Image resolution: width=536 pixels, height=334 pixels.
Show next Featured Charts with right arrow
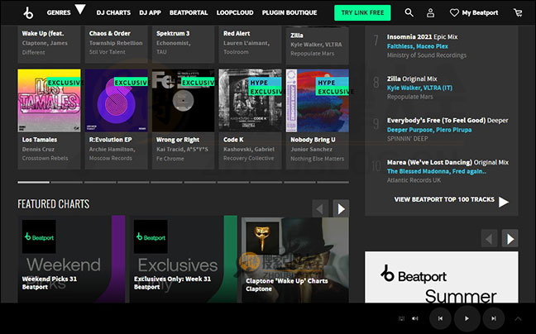click(x=341, y=208)
